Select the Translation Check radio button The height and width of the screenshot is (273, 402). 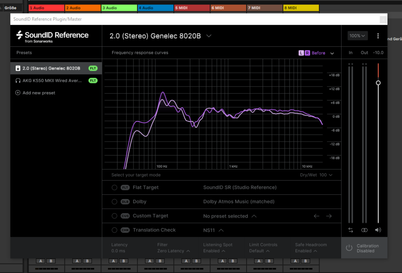click(x=114, y=230)
